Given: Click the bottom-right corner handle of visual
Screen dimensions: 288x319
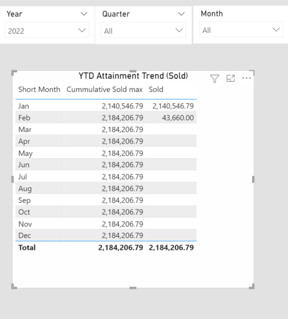Looking at the screenshot, I should [x=252, y=287].
